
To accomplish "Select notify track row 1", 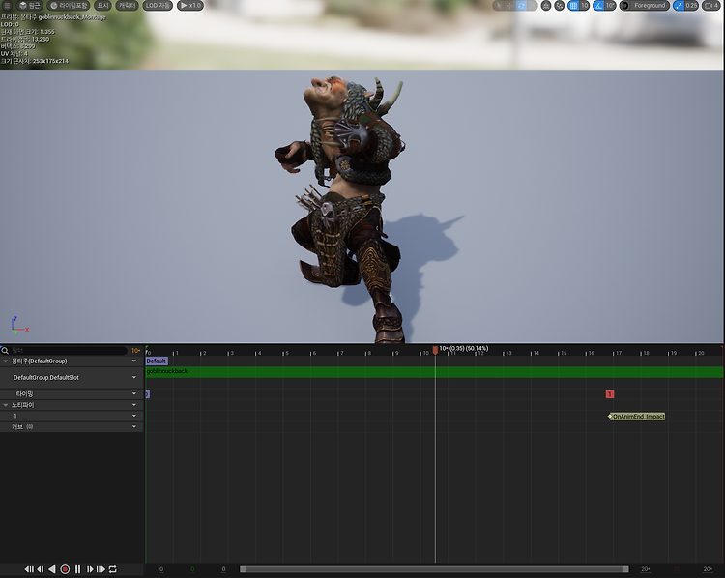I will [x=72, y=416].
